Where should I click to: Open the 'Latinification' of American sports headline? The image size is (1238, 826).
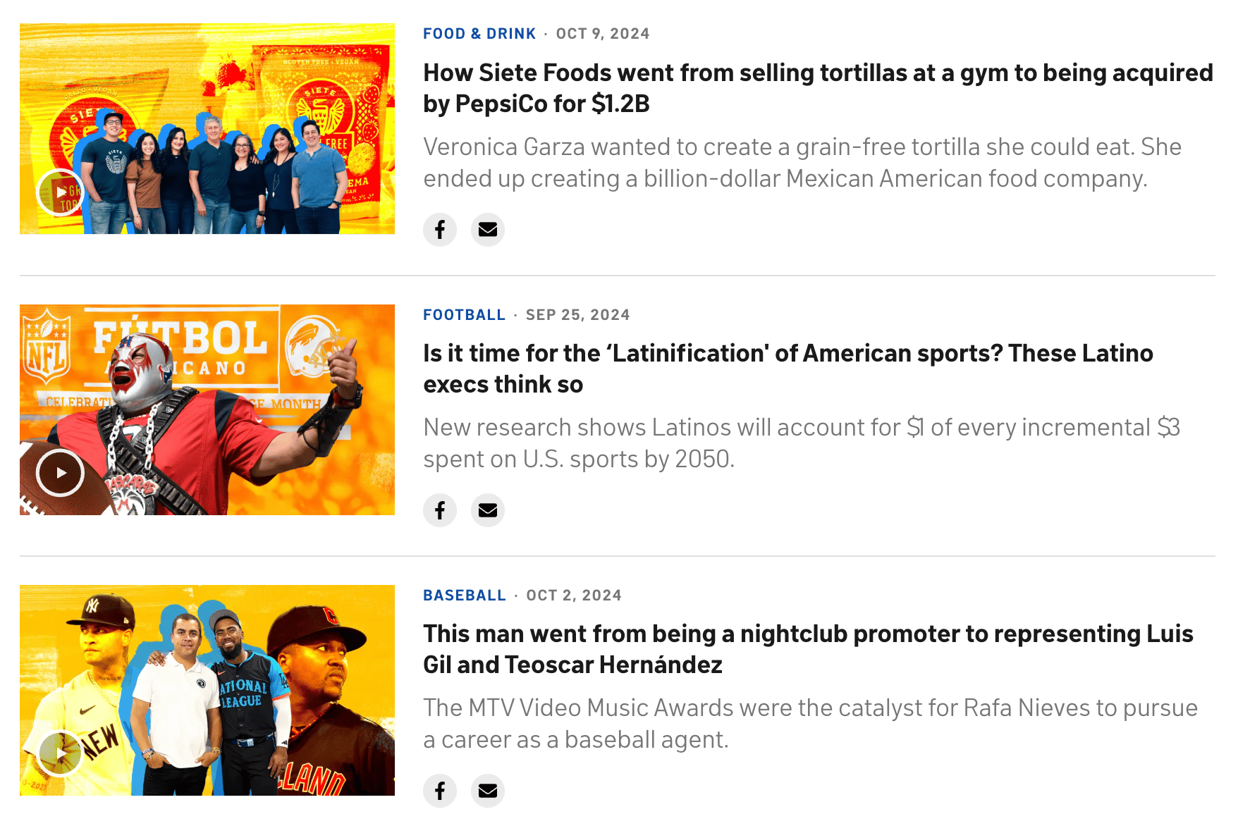[x=788, y=369]
